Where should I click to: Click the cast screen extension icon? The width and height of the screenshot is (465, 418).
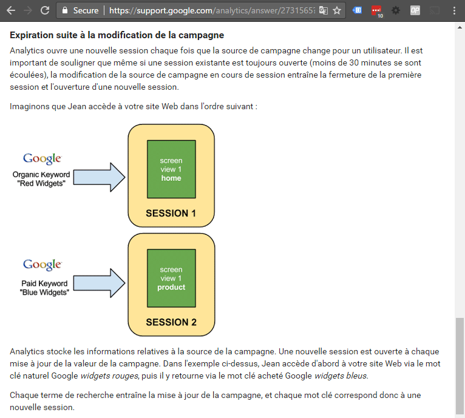[x=434, y=10]
